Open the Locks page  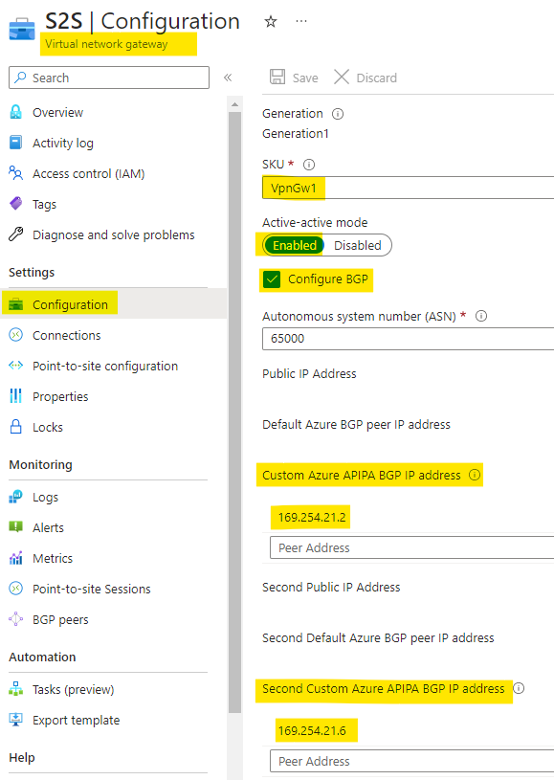coord(48,427)
